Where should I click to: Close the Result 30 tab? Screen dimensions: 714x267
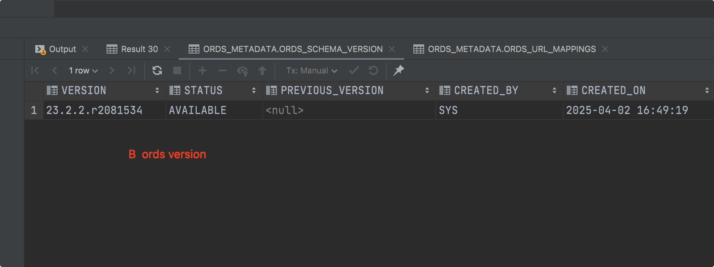167,49
